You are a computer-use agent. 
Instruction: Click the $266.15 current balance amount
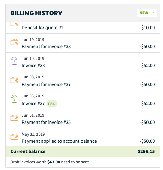[x=146, y=151]
